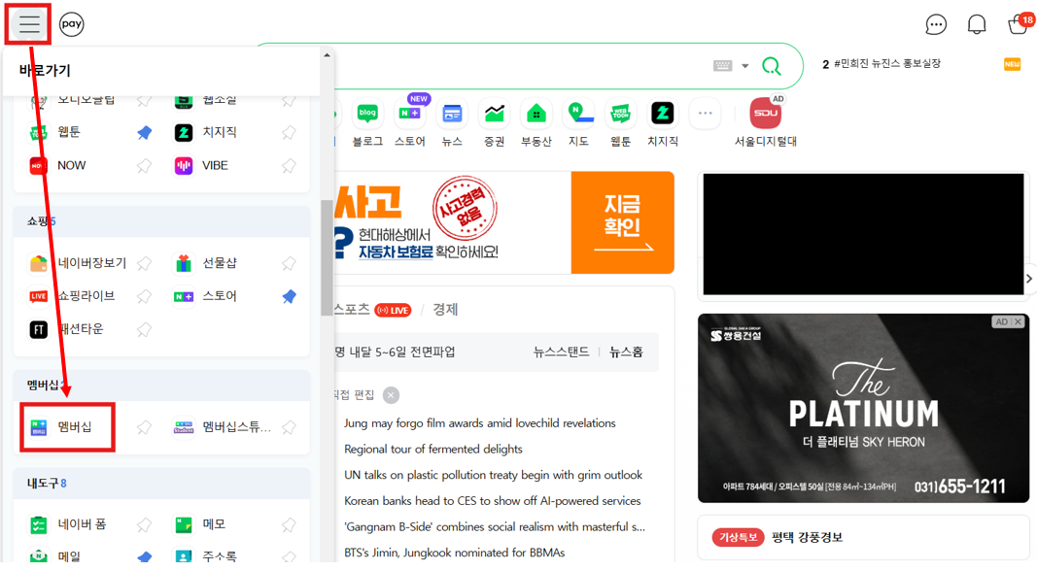Open the 자동차보험료 ad link

point(396,252)
